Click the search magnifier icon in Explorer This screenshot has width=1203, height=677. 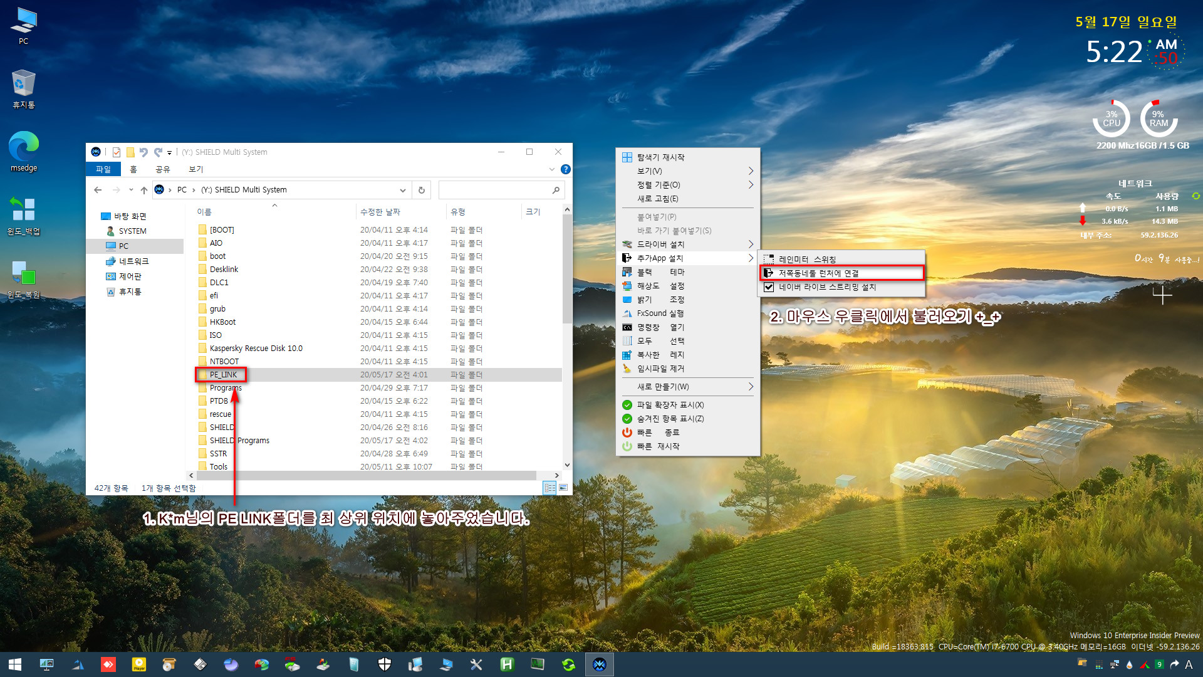coord(556,190)
